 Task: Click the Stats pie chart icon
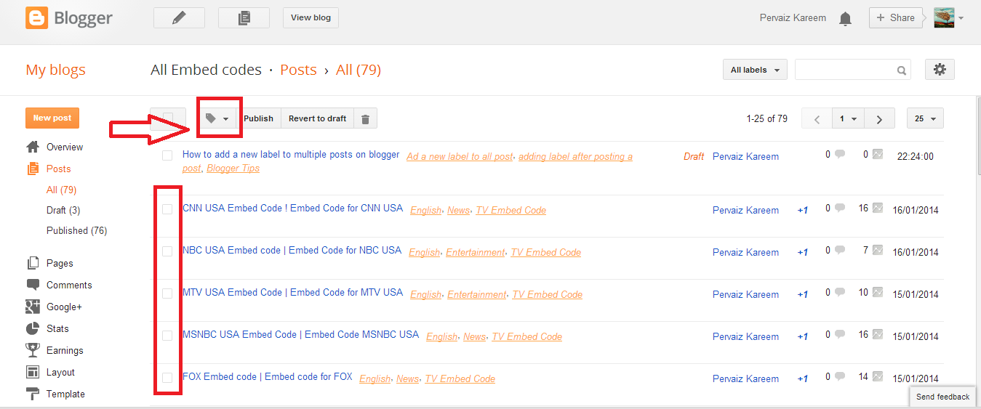[33, 328]
